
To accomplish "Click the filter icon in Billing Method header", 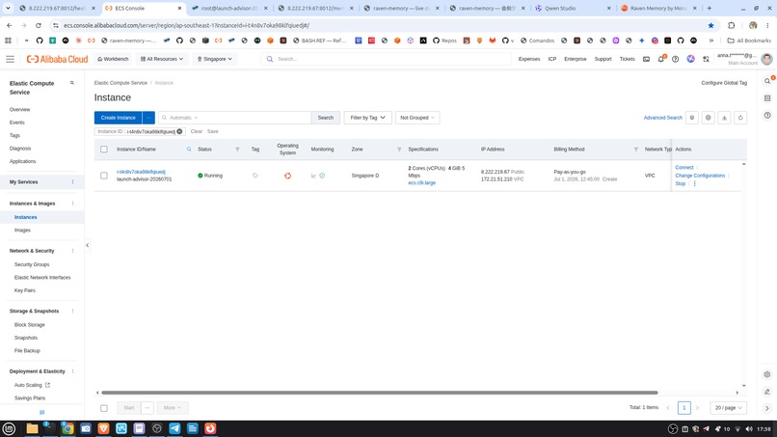I will pos(636,150).
